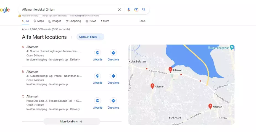
Task: Click the voice search microphone icon
Action: click(x=129, y=10)
